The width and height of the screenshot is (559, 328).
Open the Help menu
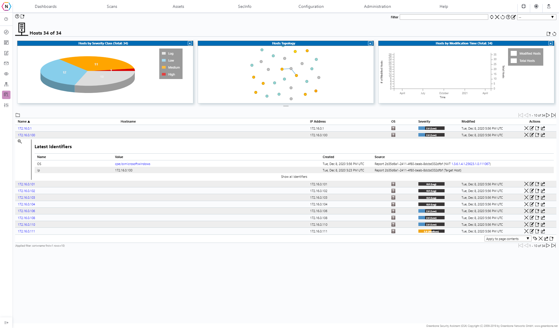pos(444,6)
